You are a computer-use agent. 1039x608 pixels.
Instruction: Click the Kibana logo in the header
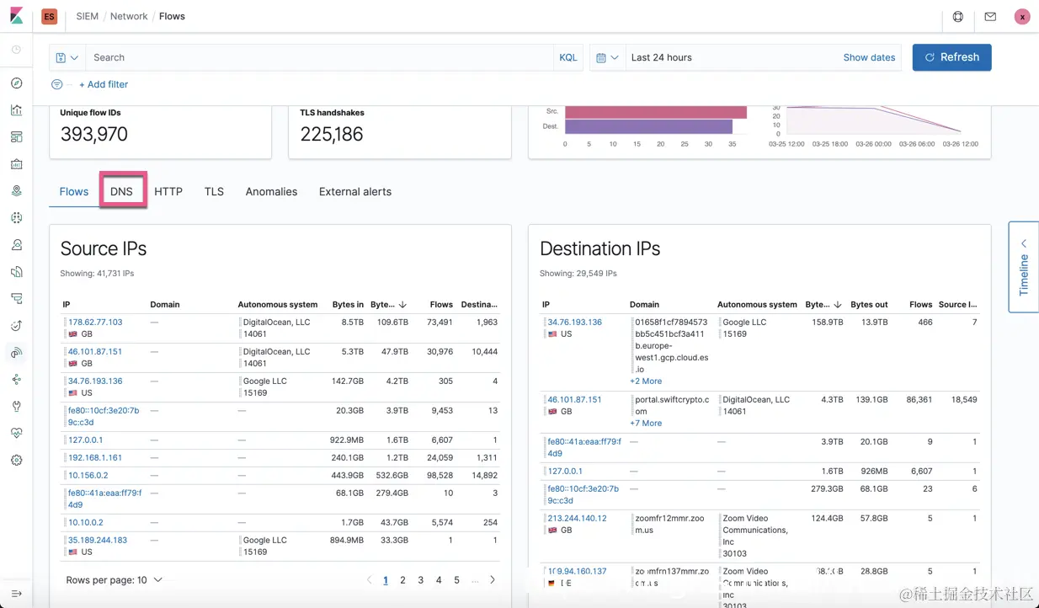click(x=16, y=16)
